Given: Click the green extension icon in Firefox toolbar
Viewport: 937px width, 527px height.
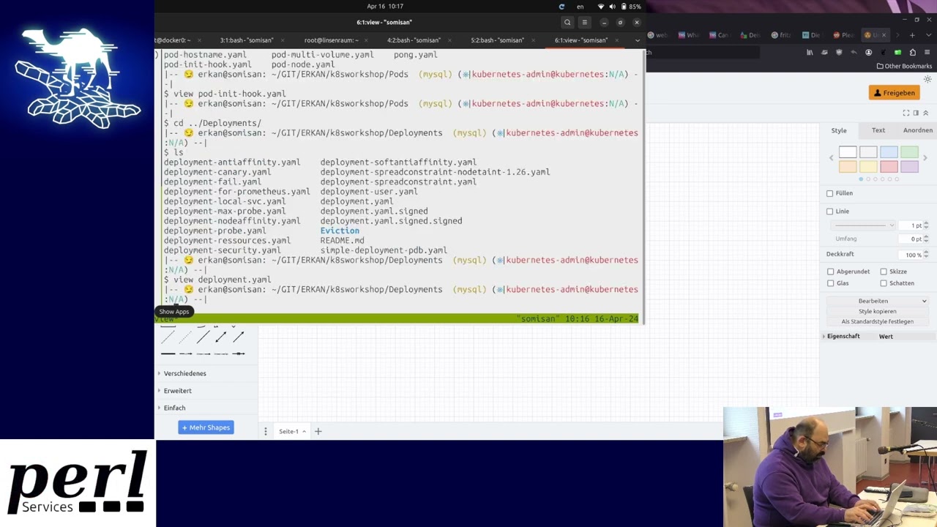Looking at the screenshot, I should (x=897, y=53).
